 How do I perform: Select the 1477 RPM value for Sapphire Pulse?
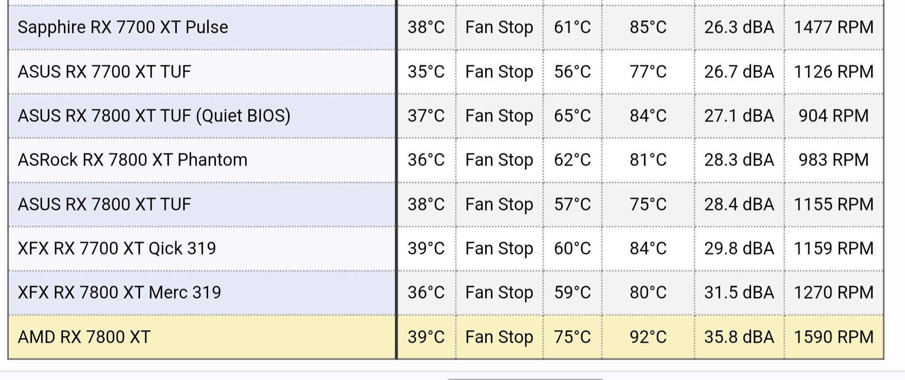[833, 27]
